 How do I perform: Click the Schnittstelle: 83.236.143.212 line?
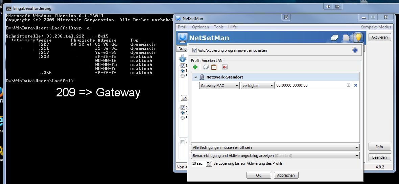tap(57, 36)
